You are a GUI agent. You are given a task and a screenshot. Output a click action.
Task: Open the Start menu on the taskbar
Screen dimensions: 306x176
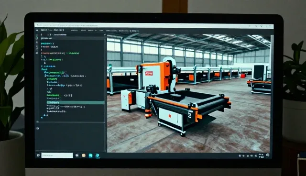coord(38,155)
